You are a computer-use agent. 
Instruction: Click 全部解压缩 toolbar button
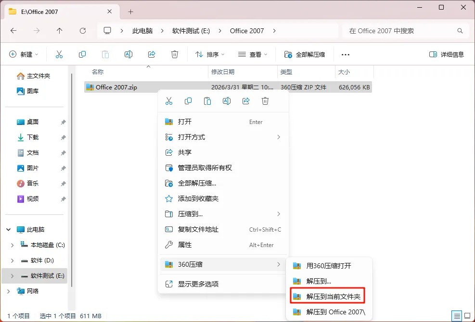pyautogui.click(x=305, y=54)
